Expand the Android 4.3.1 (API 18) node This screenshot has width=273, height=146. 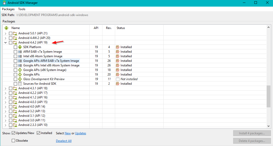click(x=6, y=88)
